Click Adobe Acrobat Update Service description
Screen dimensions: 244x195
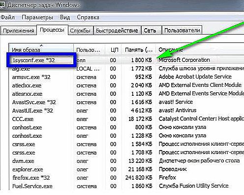tap(195, 77)
